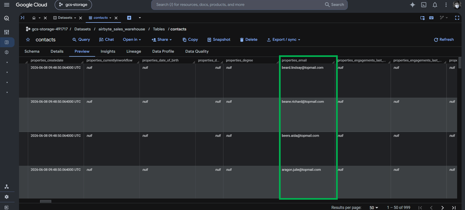Expand the Export / sync dropdown
465x210 pixels.
[x=284, y=39]
